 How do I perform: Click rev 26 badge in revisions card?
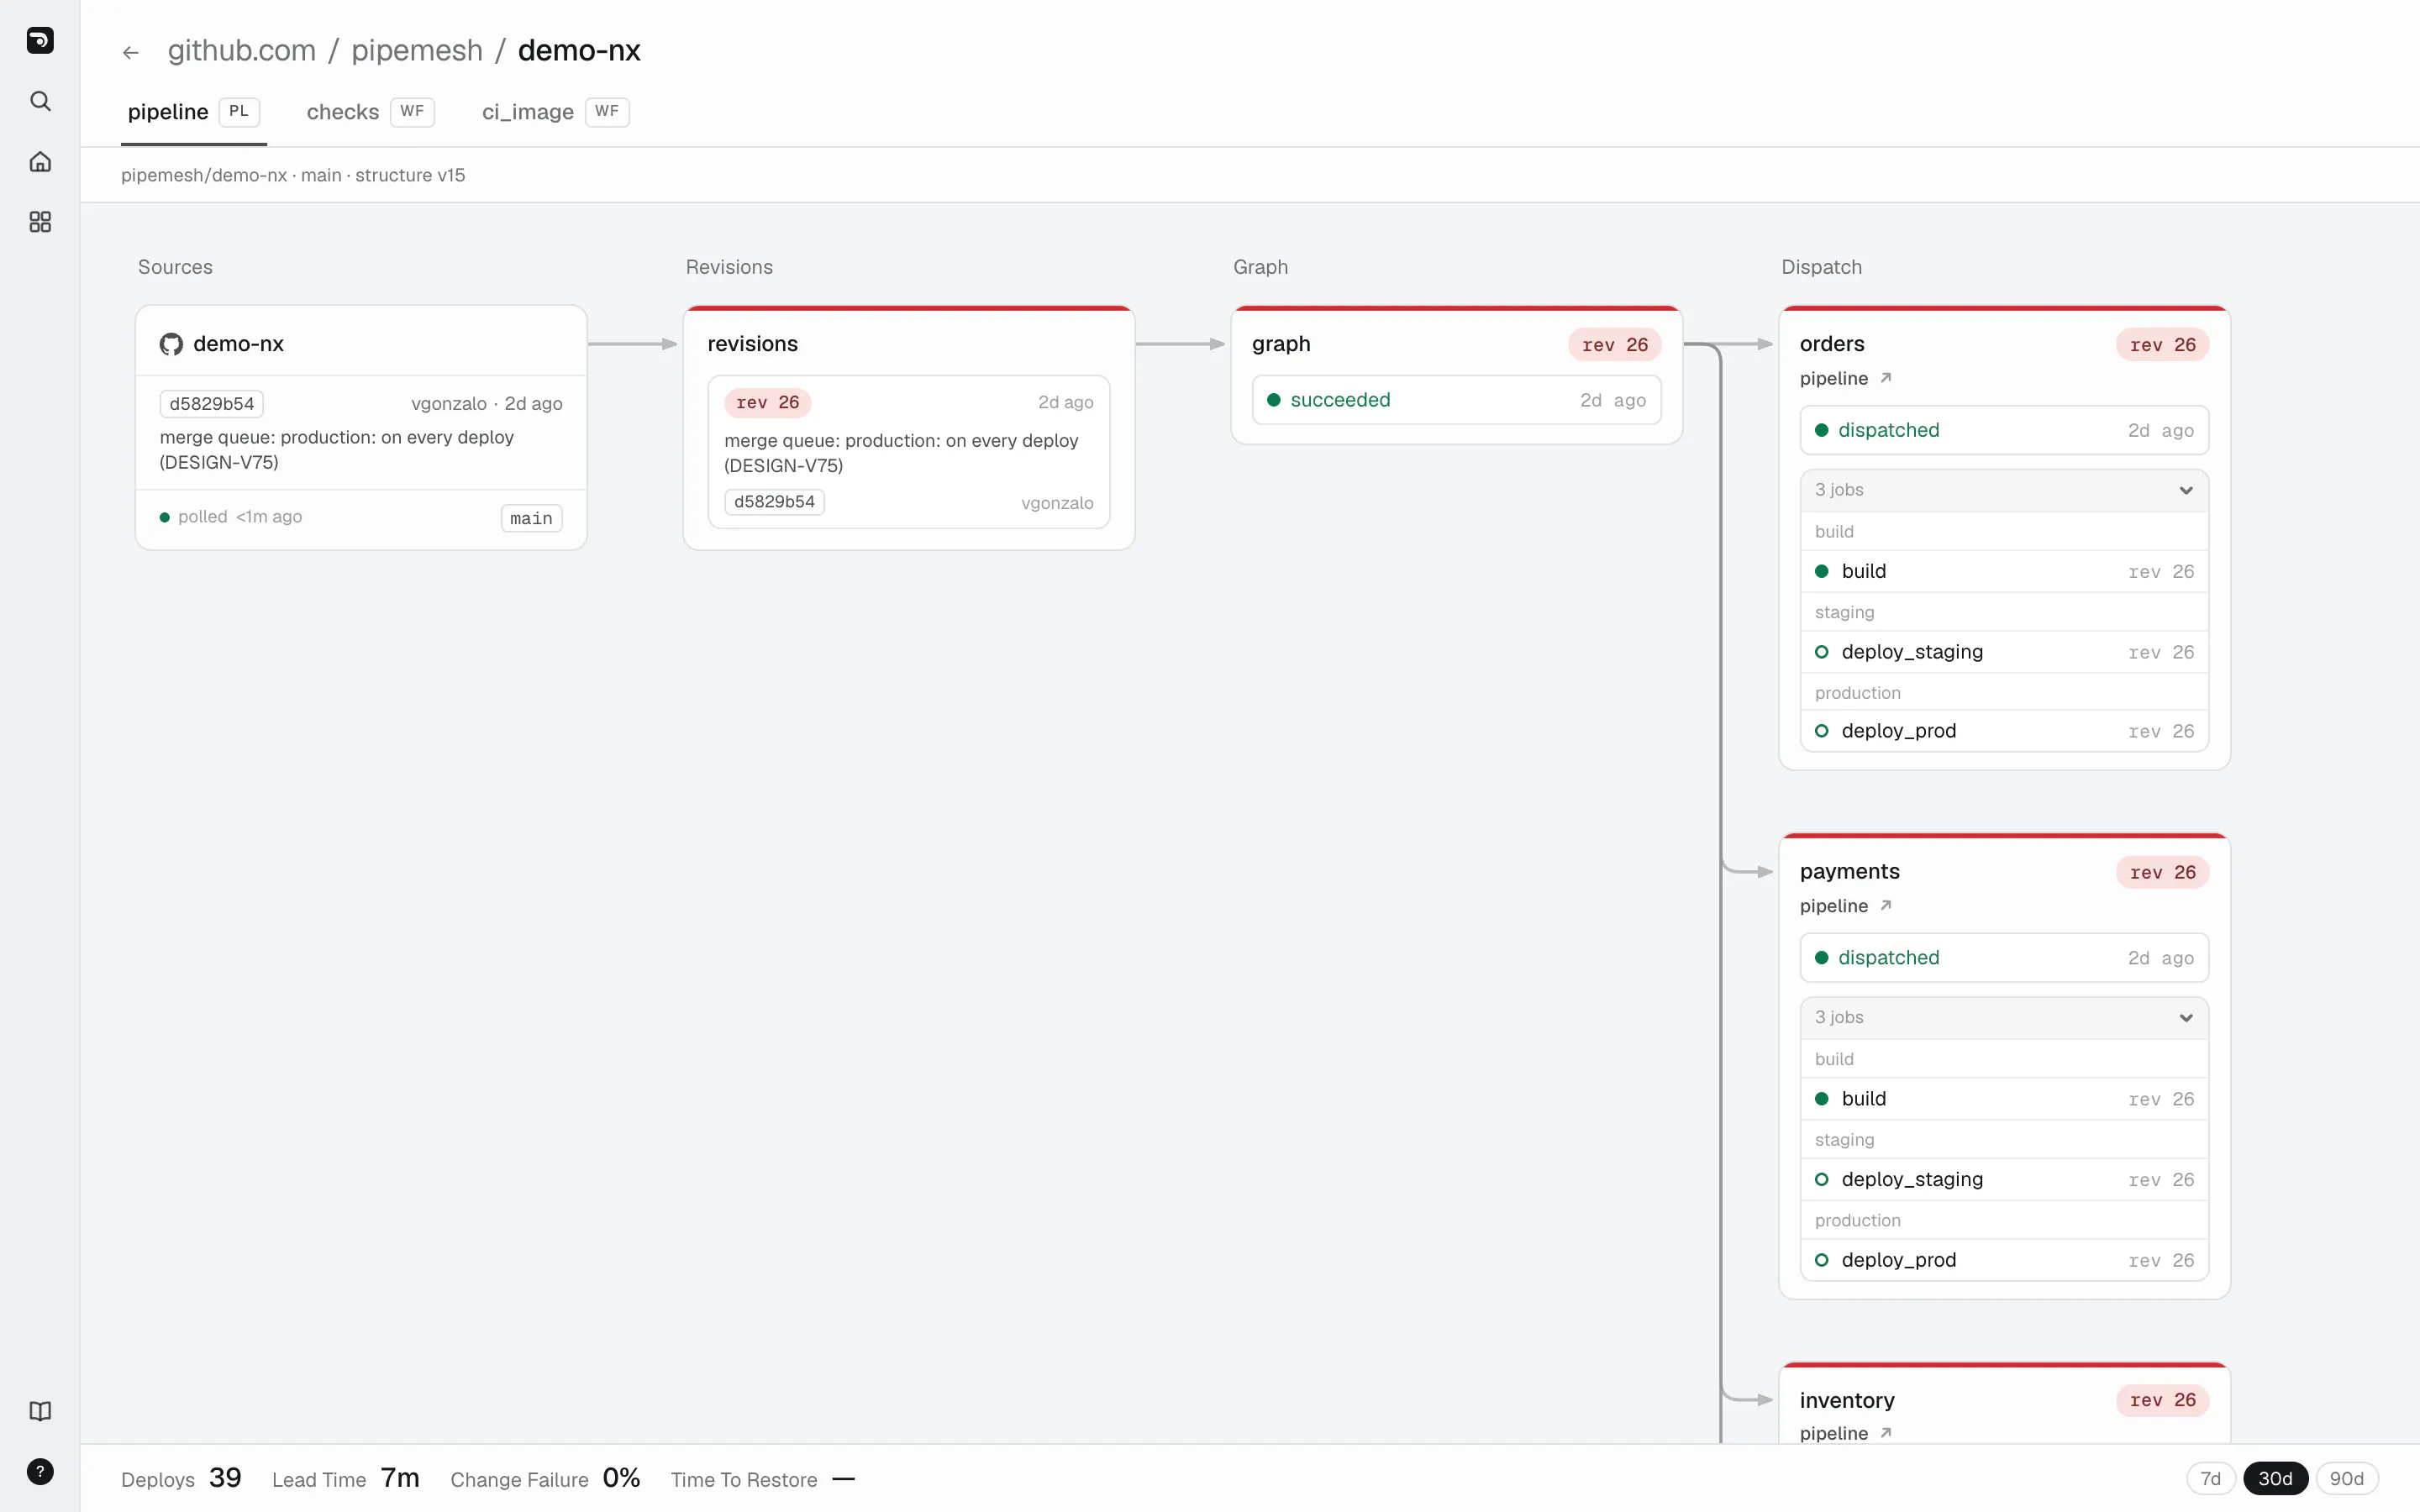(x=767, y=402)
